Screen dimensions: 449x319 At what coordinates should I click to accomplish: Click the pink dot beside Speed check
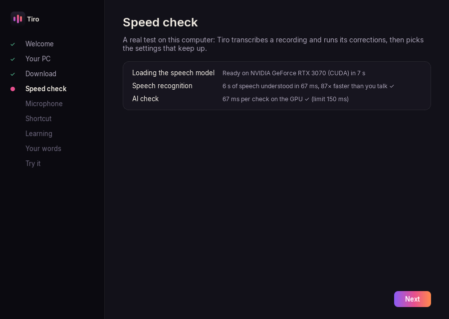pos(12,89)
